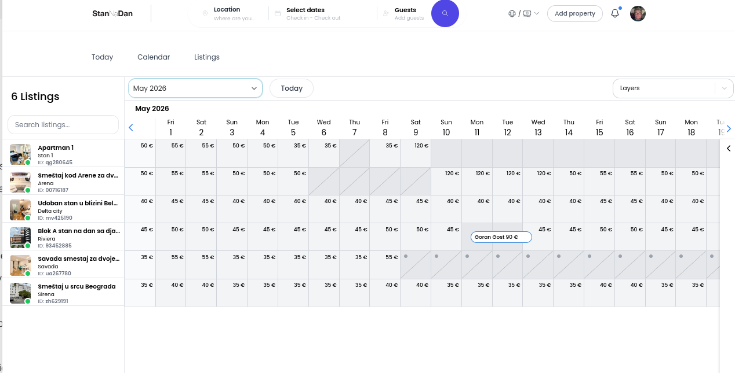Screen dimensions: 735x373
Task: Open the Layers dropdown
Action: (x=673, y=88)
